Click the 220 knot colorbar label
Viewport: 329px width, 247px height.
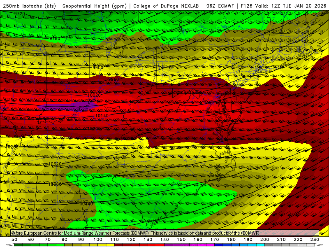[x=298, y=240]
